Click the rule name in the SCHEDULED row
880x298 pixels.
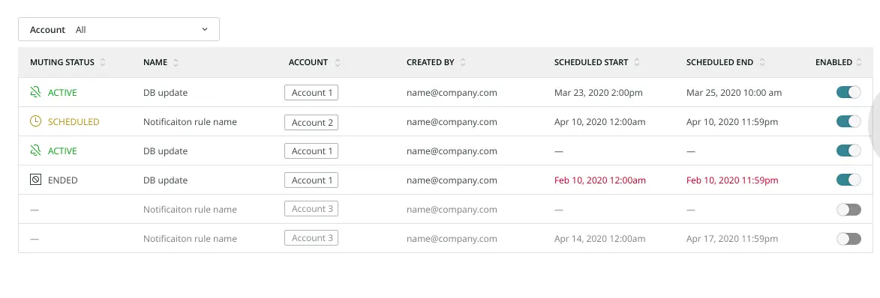[190, 122]
